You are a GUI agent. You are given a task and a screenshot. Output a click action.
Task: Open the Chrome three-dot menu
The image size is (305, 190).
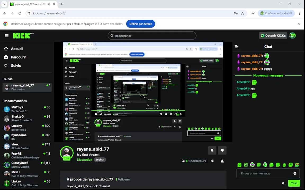coord(299,13)
